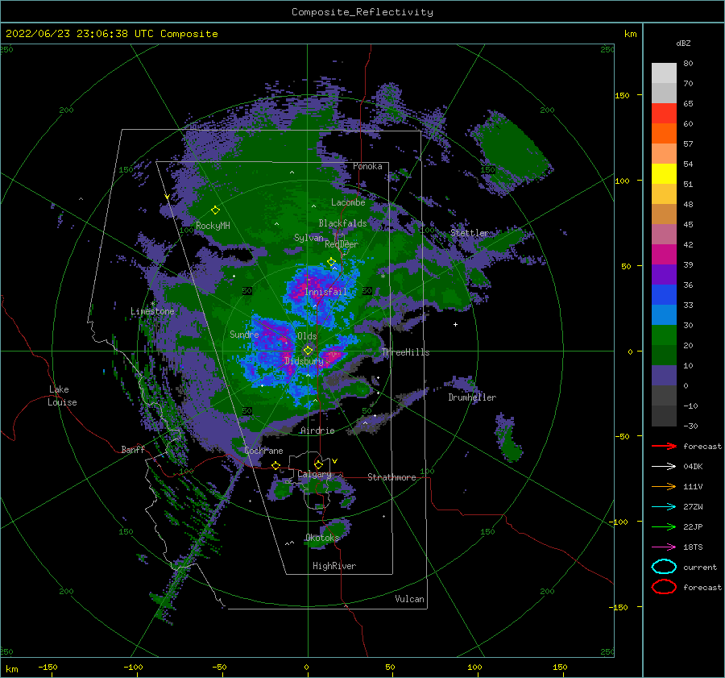Pick the yellow swatch between 54 and 51
The width and height of the screenshot is (725, 678).
664,174
